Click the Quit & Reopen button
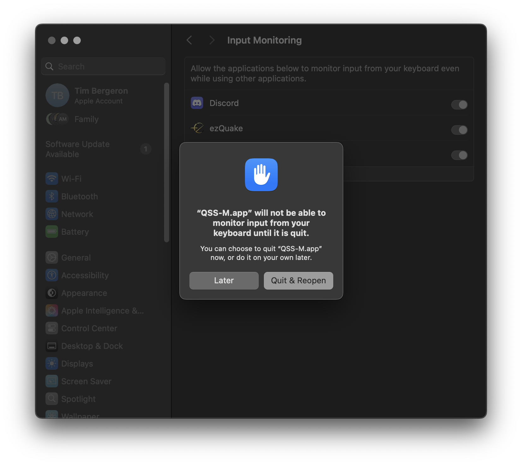The height and width of the screenshot is (465, 522). pyautogui.click(x=298, y=280)
